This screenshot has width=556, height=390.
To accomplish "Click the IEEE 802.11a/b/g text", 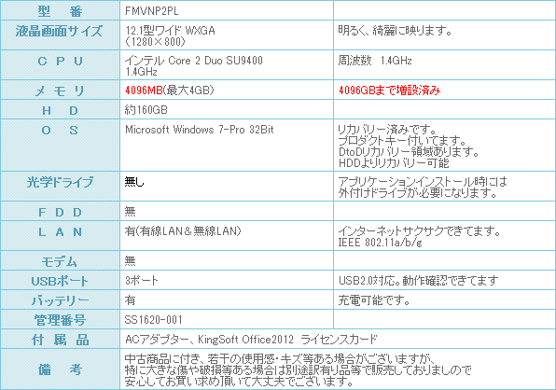I will tap(380, 243).
